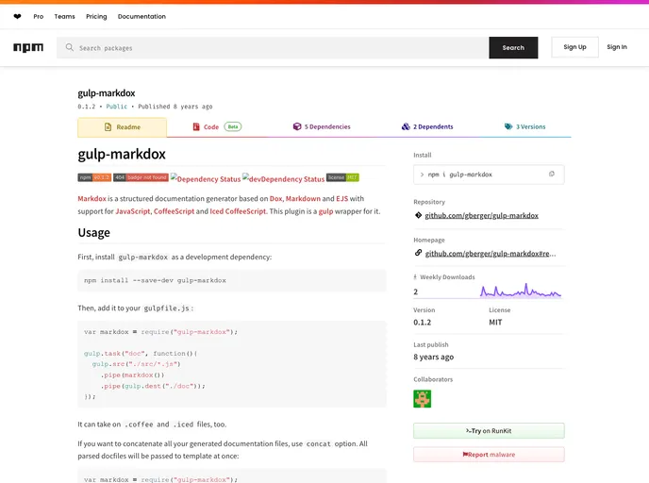The width and height of the screenshot is (649, 483).
Task: Click the Beta pill on Code tab
Action: (233, 126)
